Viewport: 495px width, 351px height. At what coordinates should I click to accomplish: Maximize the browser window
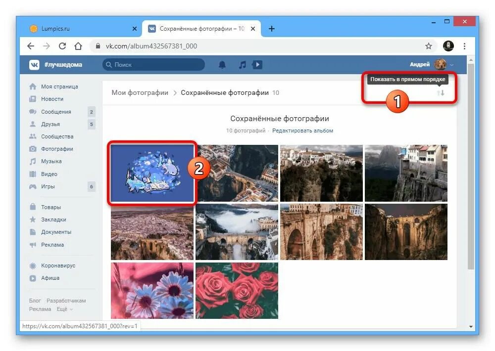[446, 21]
